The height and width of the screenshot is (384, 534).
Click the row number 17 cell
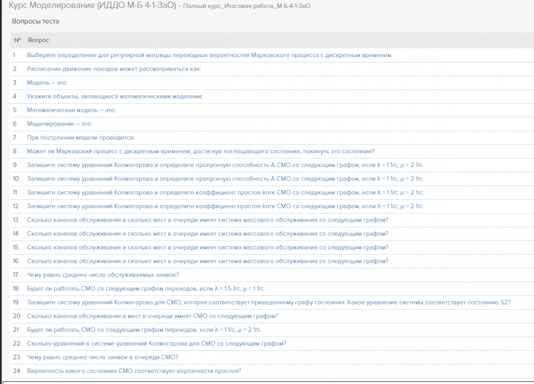click(x=15, y=275)
